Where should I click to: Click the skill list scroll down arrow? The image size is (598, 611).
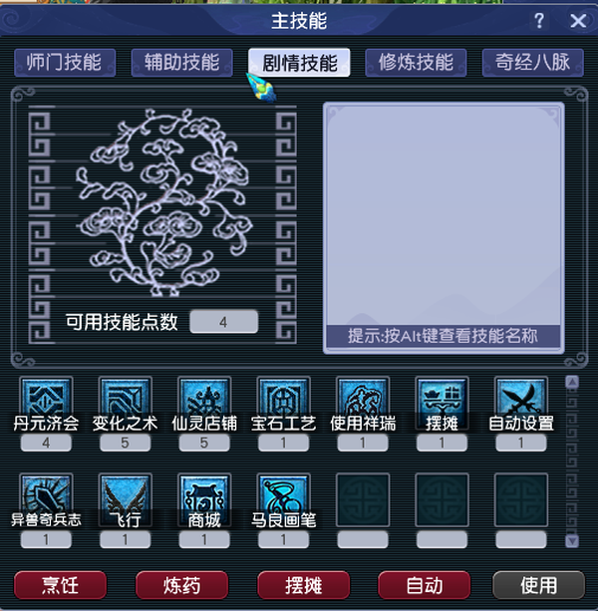pos(572,540)
